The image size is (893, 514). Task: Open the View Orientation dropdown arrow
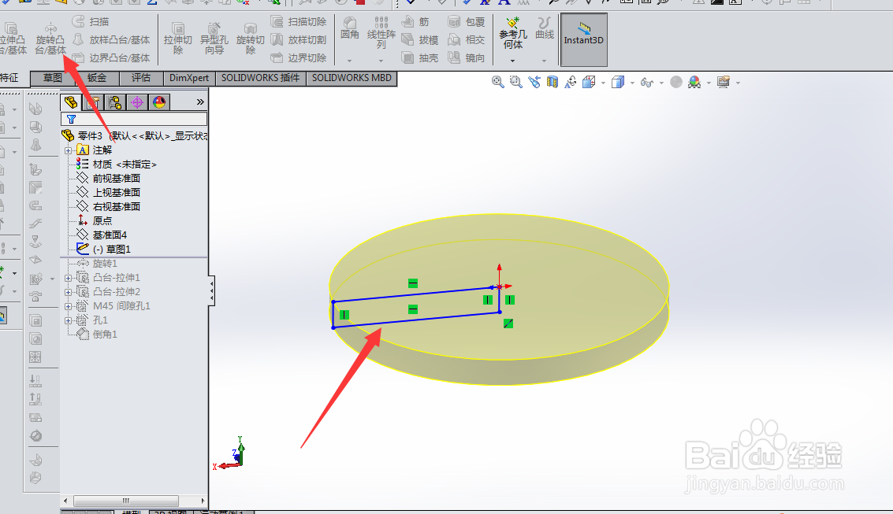coord(603,83)
